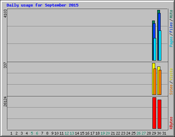Click the 337 y-axis label
Screen dimensions: 175x137
point(5,65)
